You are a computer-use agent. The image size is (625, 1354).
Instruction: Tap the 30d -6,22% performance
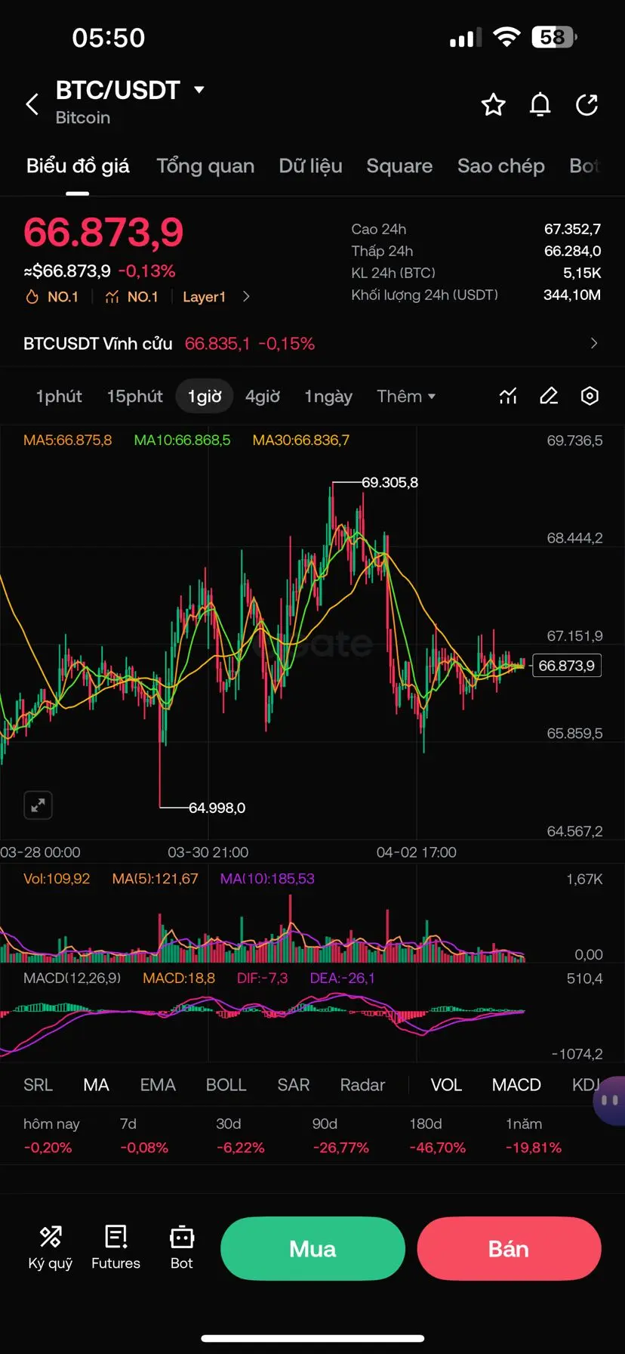241,1136
